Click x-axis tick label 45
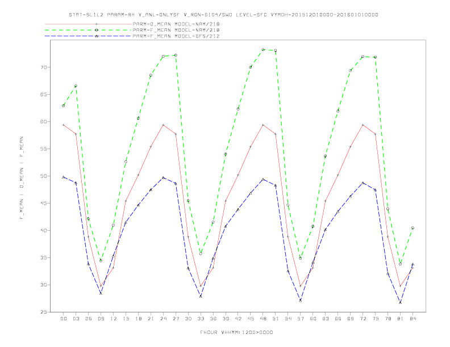Viewport: 450px width, 347px height. (251, 319)
